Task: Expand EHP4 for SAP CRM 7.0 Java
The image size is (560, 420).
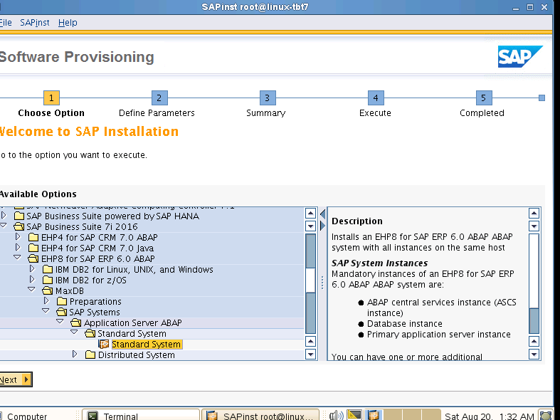Action: point(18,247)
